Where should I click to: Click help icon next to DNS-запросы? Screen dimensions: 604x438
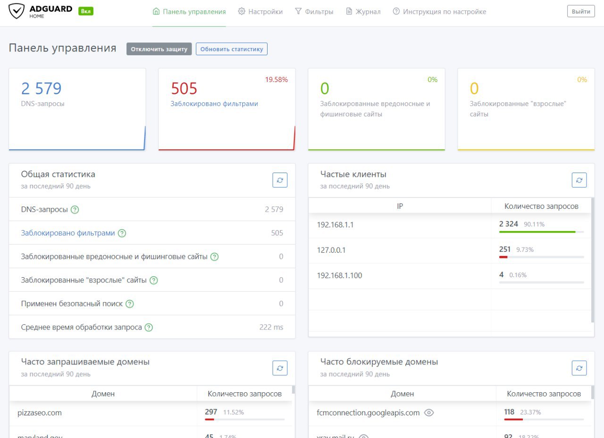point(75,210)
